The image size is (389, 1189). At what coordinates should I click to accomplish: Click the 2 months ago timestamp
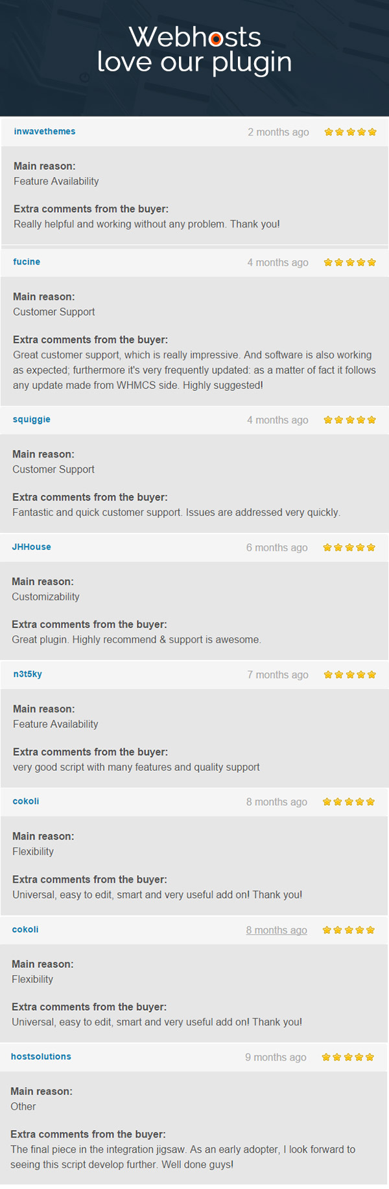[278, 132]
